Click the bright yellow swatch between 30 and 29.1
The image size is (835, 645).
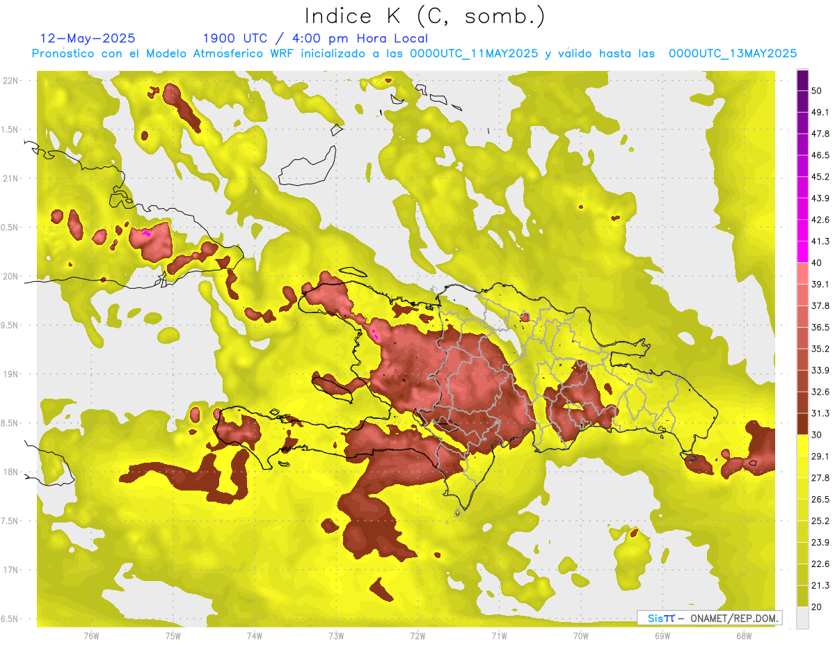[802, 445]
